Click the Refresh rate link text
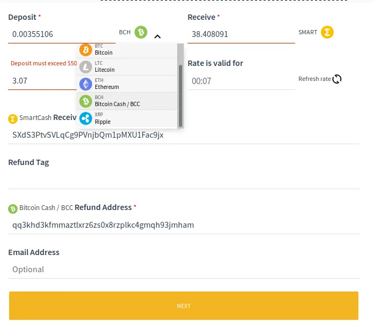This screenshot has height=329, width=375. pyautogui.click(x=314, y=79)
